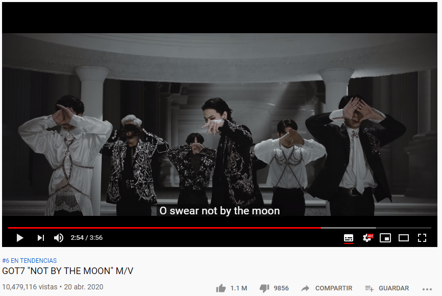Click the gray buffered portion of timeline

click(349, 228)
